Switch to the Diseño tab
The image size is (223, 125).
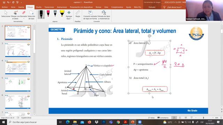click(x=39, y=7)
